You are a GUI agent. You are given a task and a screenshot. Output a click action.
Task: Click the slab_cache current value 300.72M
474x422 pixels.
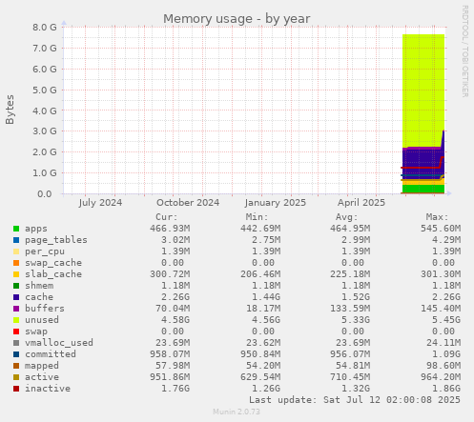[x=170, y=274]
